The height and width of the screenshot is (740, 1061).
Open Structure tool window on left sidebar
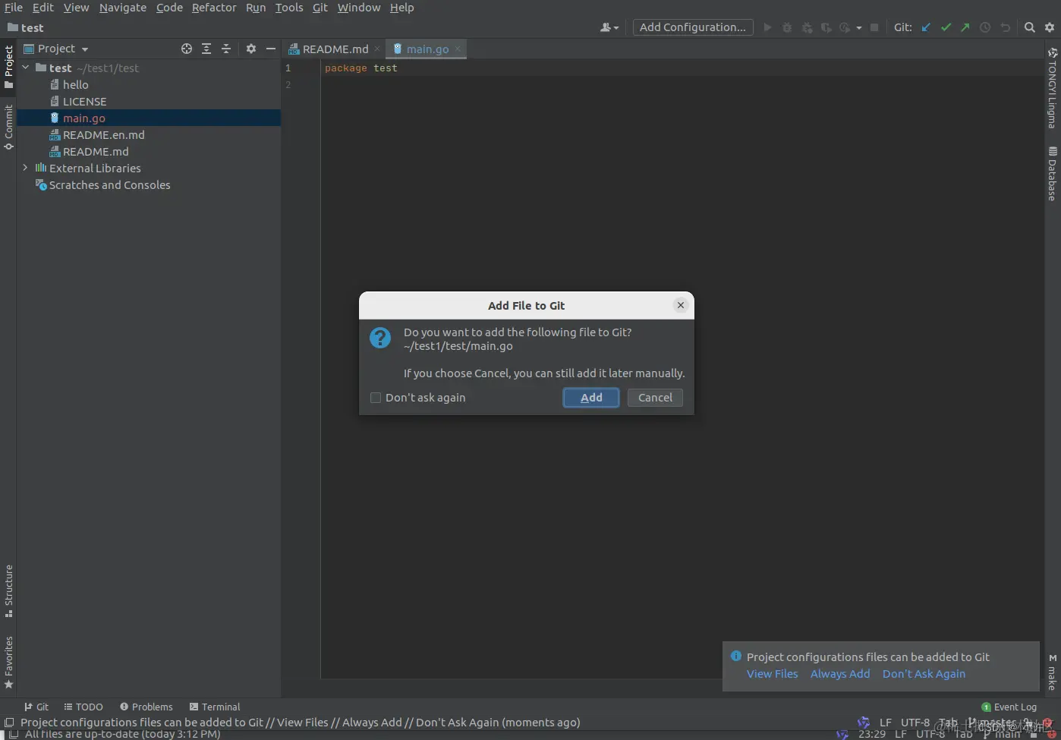(8, 590)
